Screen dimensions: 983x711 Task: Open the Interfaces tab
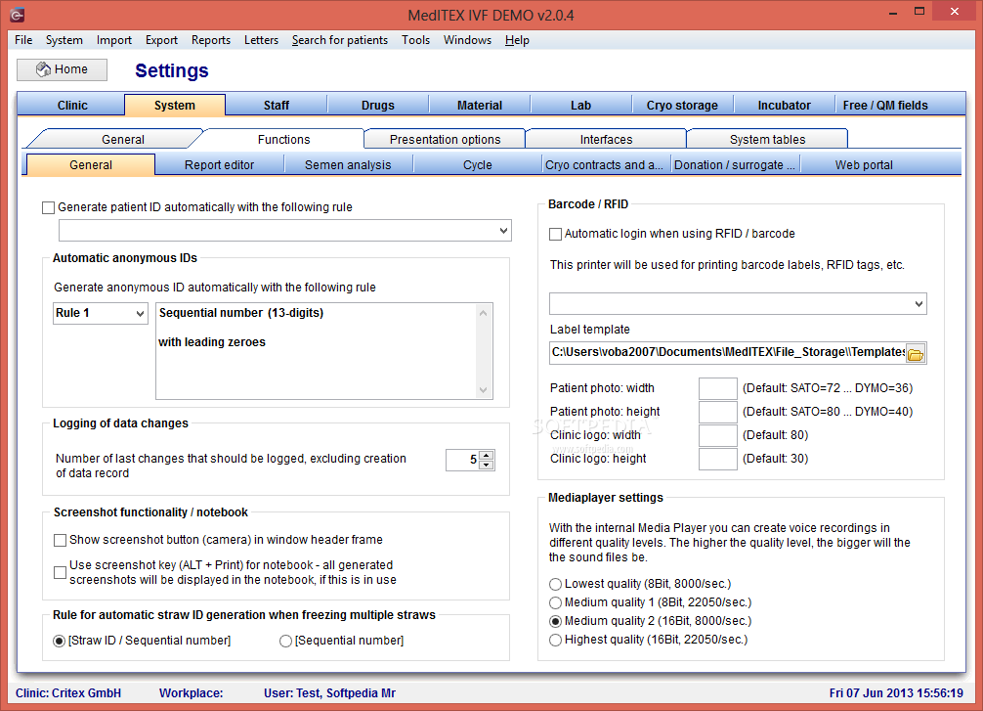coord(606,139)
